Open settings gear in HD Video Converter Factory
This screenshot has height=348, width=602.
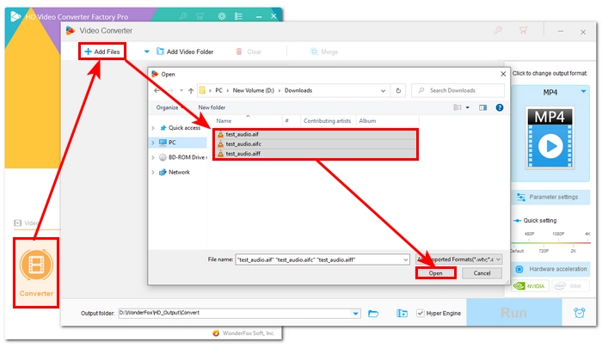222,16
